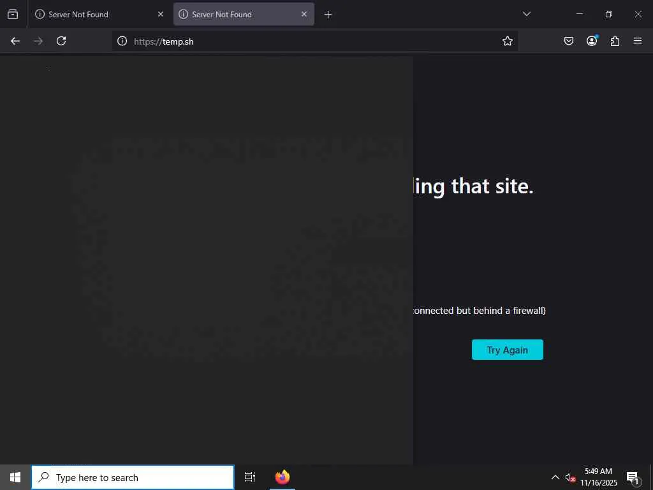Click the 'ing that site.' heading text
Image resolution: width=653 pixels, height=490 pixels.
tap(474, 186)
